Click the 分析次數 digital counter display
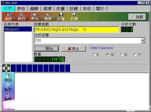Viewport: 151px width, 112px height. click(x=127, y=30)
